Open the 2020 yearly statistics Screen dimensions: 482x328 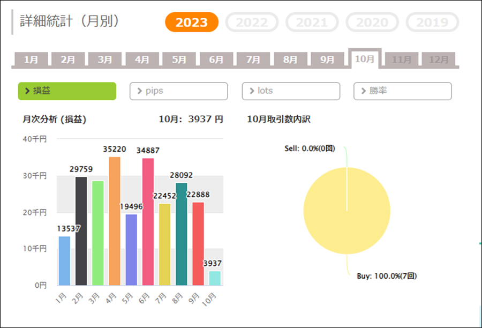372,23
